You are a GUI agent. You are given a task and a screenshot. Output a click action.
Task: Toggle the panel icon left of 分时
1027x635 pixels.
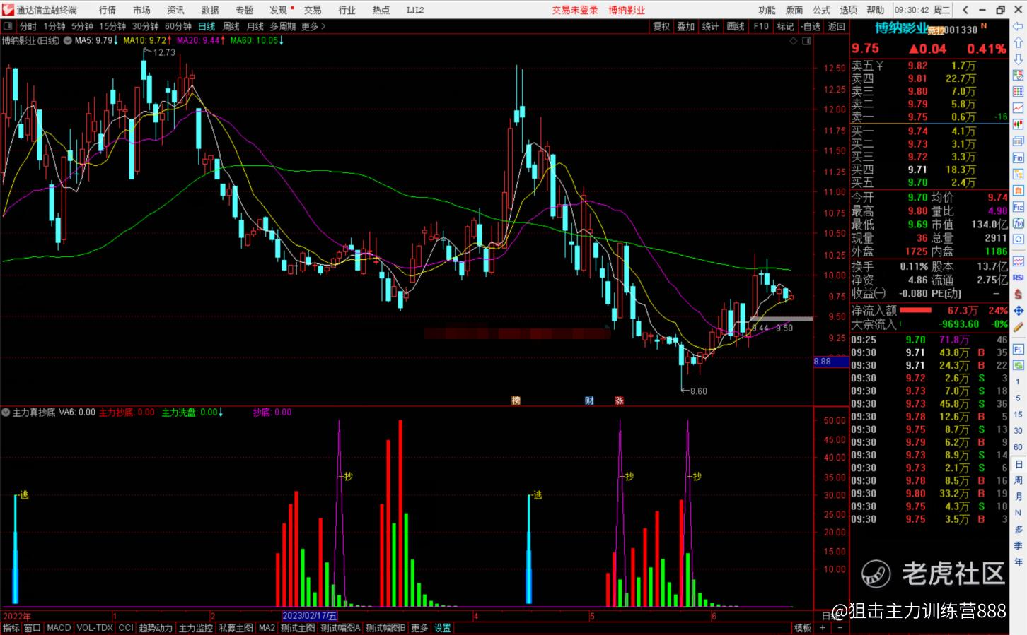(8, 26)
